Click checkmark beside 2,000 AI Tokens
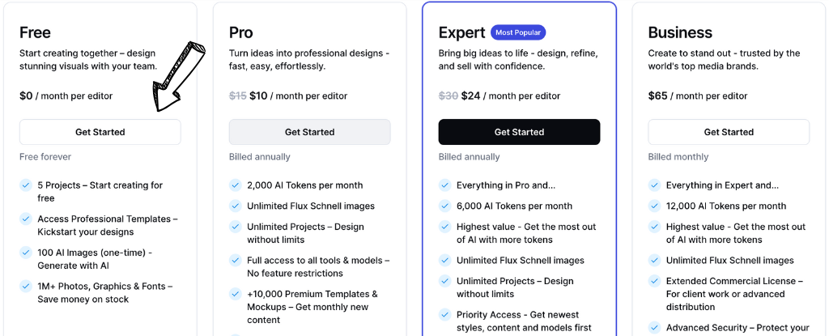 pyautogui.click(x=236, y=185)
